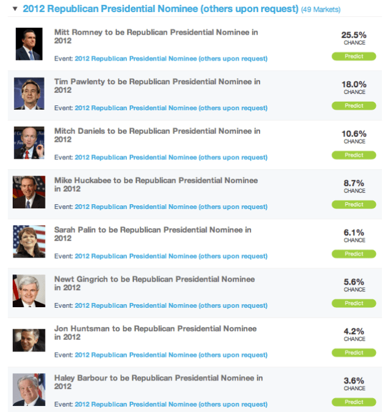This screenshot has height=412, width=388.
Task: Click Newt Gingrich's photo thumbnail
Action: point(29,291)
